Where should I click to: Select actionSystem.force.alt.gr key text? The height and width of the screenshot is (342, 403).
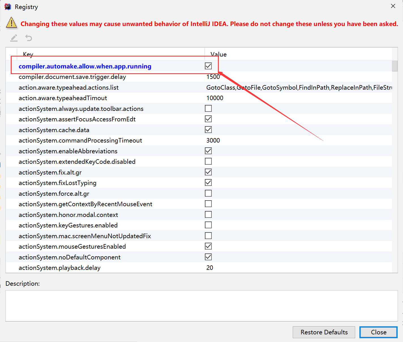pos(54,193)
